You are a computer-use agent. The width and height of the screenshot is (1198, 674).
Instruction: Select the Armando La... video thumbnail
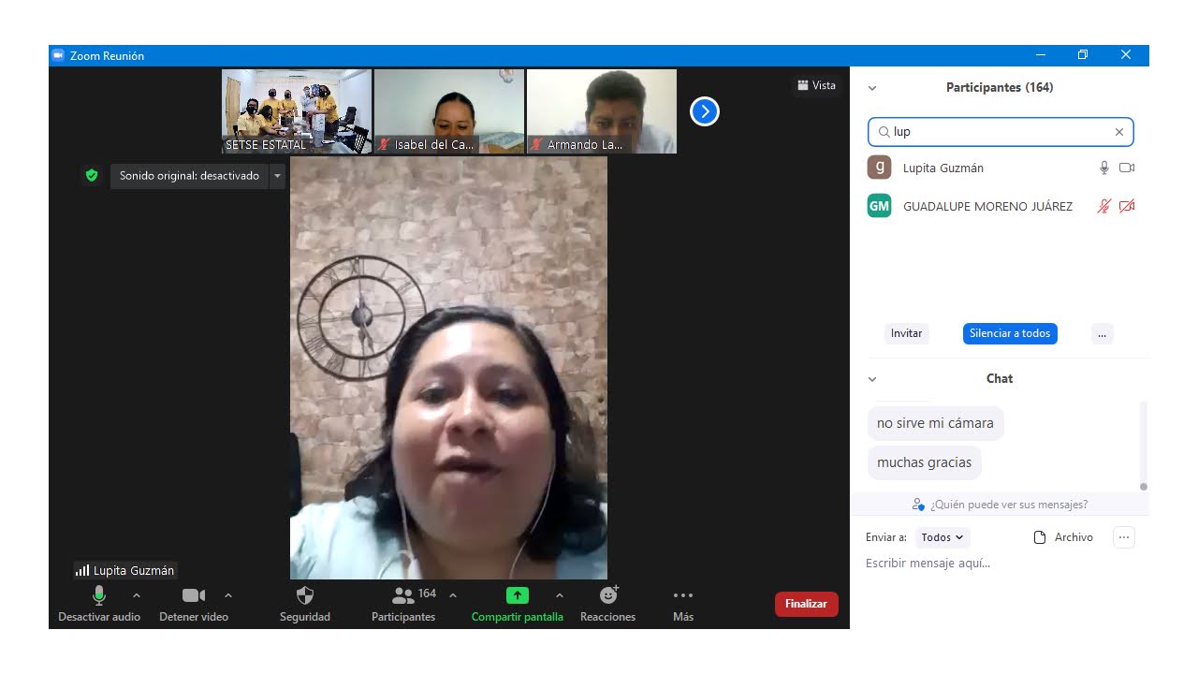(x=602, y=111)
